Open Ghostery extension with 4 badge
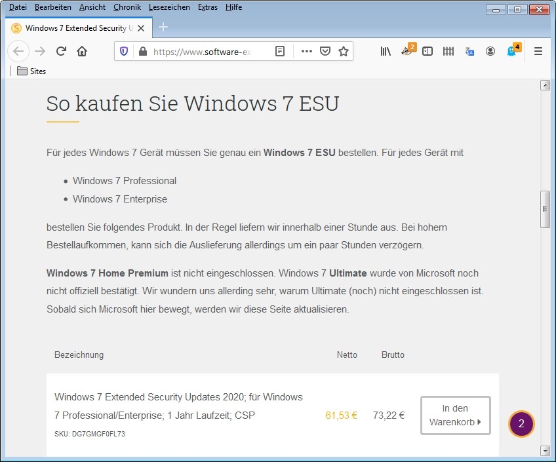Image resolution: width=556 pixels, height=462 pixels. pyautogui.click(x=513, y=50)
